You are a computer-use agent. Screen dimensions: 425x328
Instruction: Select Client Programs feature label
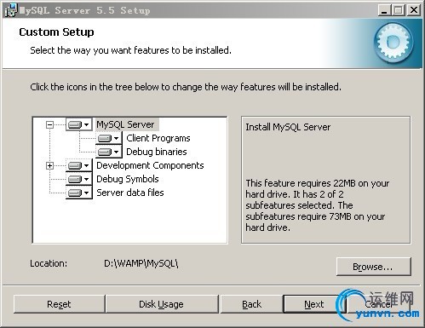[x=158, y=138]
